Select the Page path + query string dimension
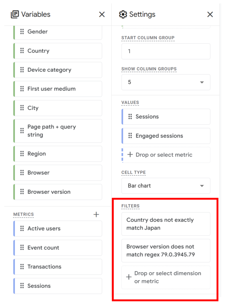228x305 pixels. click(x=58, y=131)
